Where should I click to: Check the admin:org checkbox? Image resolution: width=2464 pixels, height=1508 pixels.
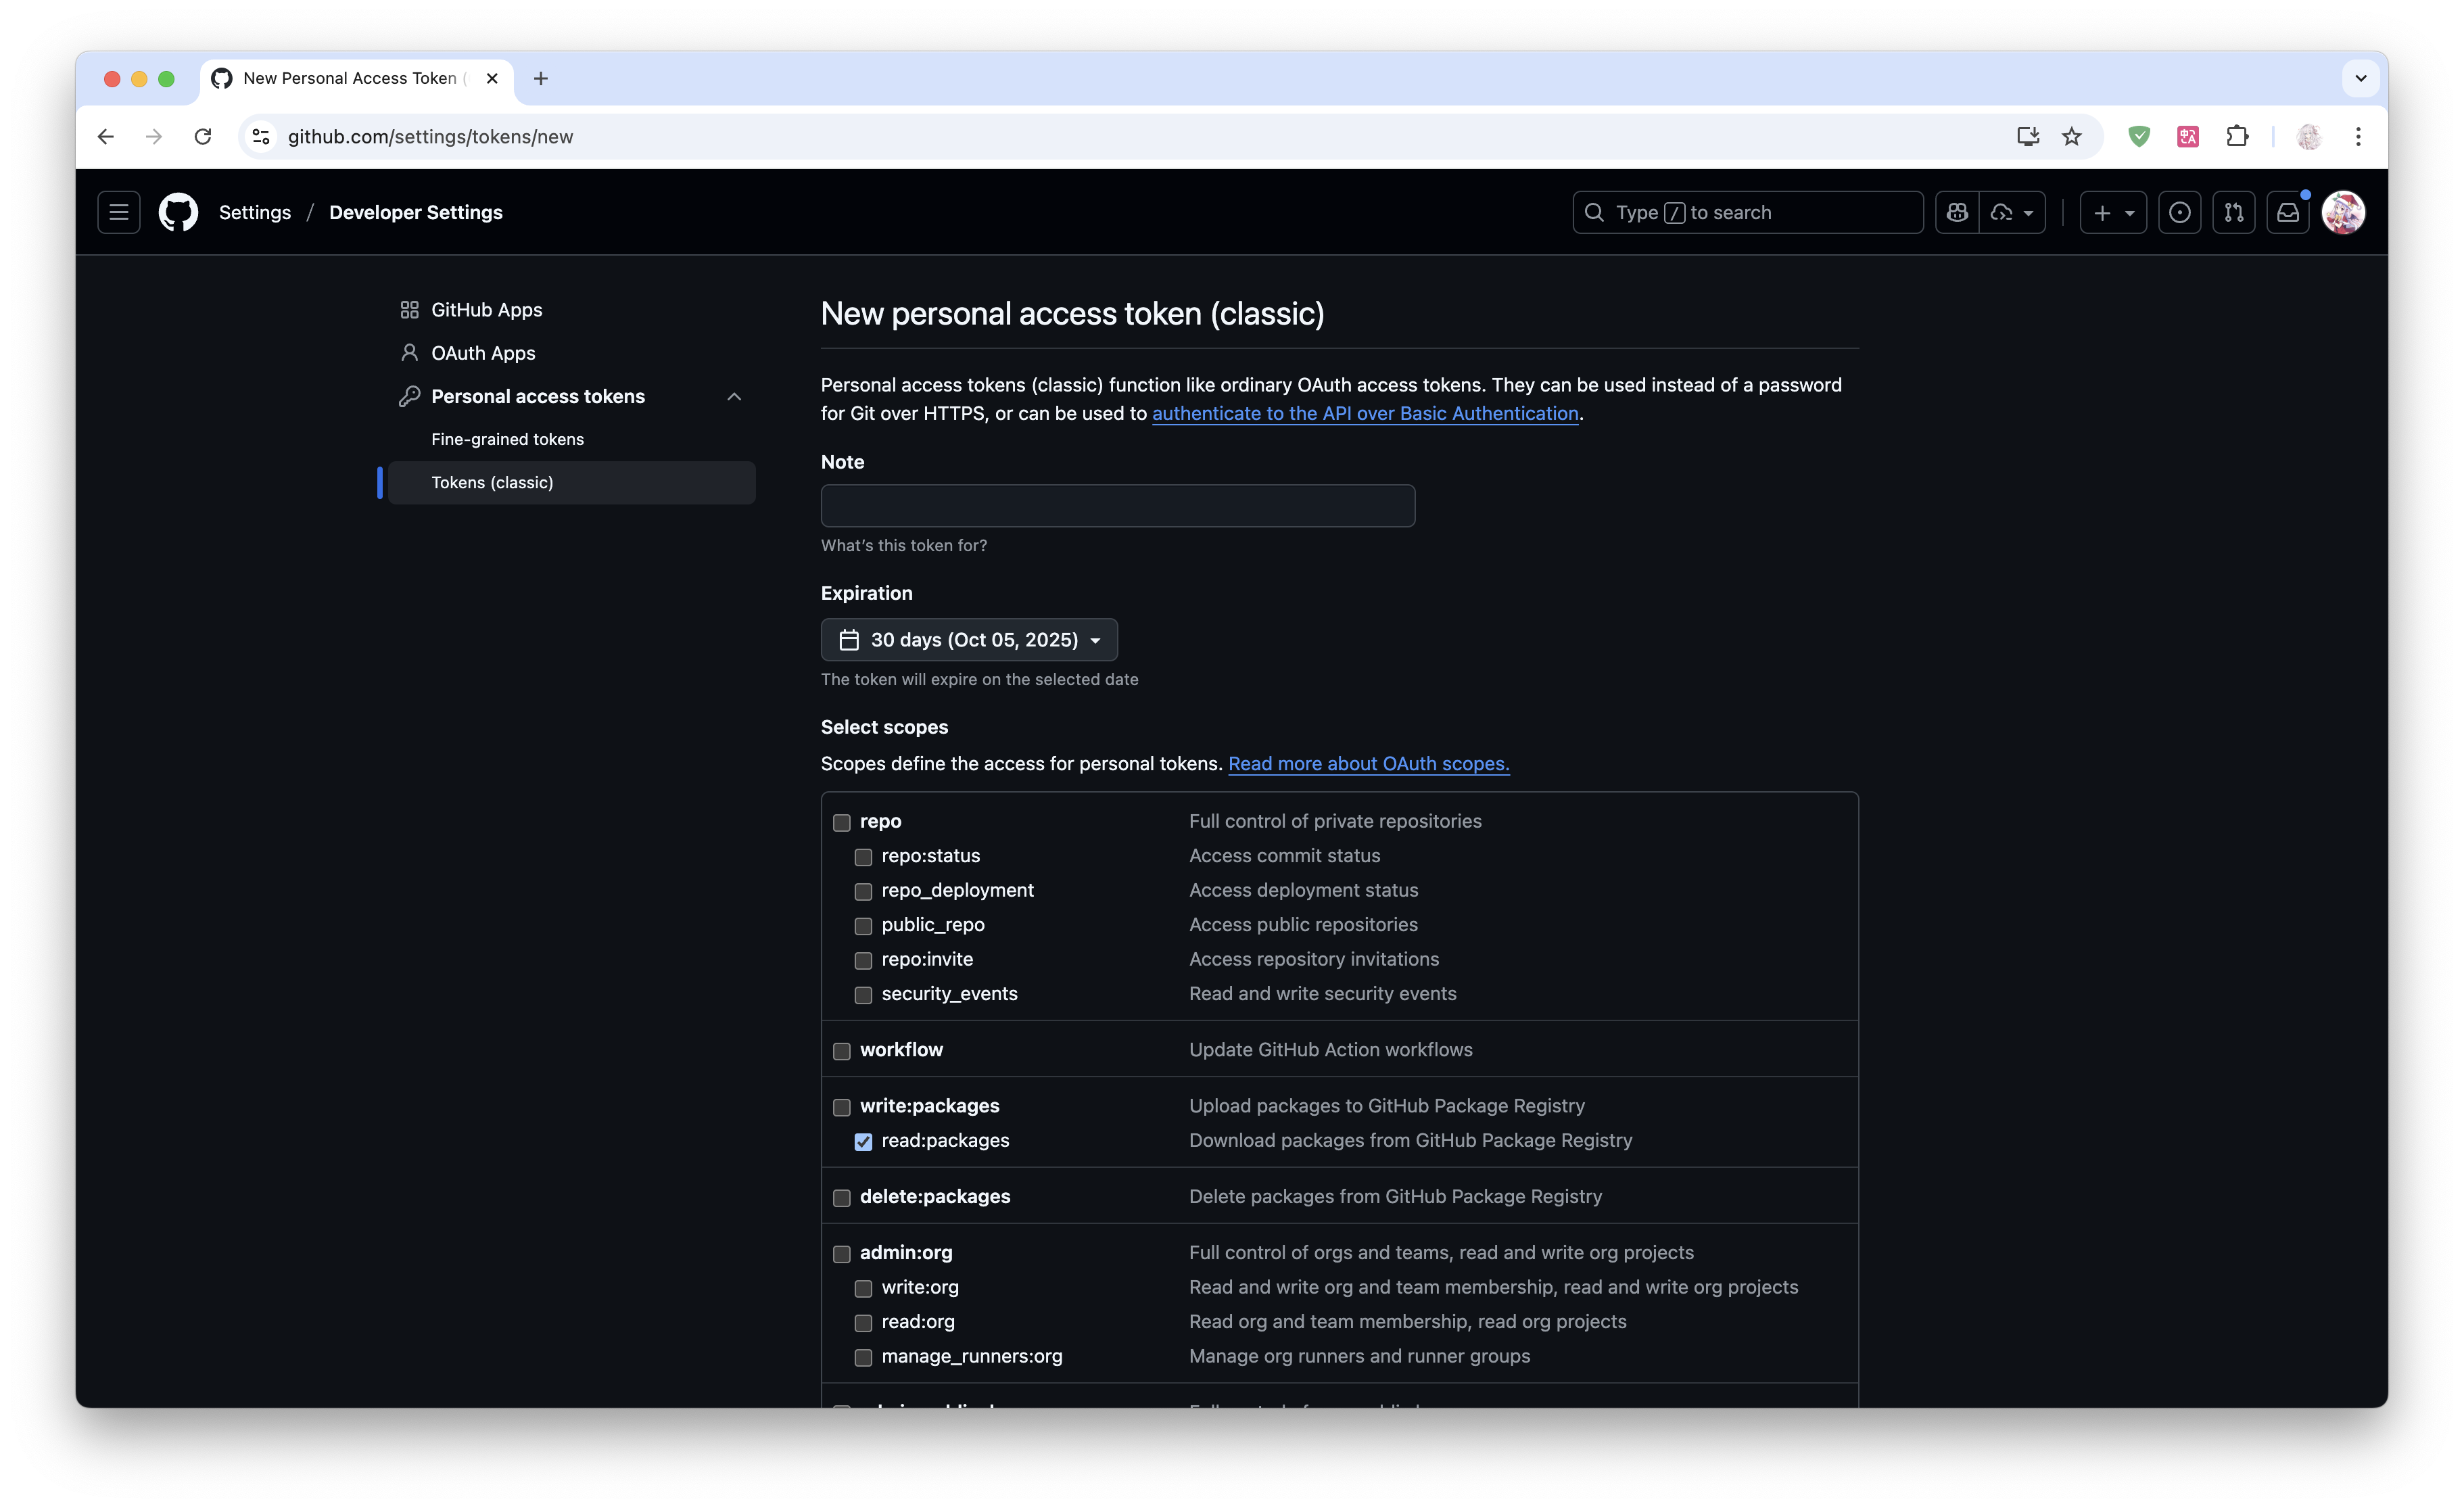(842, 1254)
